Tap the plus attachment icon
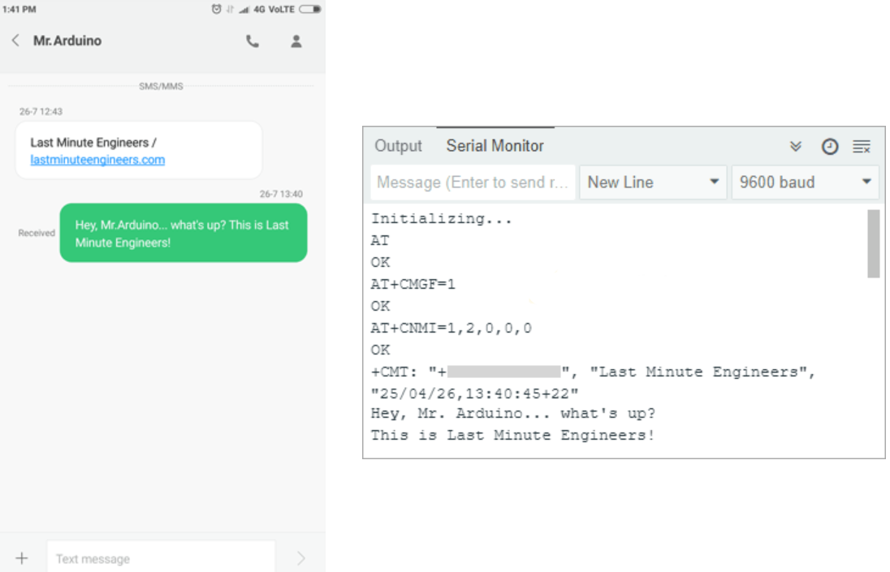 [x=22, y=558]
